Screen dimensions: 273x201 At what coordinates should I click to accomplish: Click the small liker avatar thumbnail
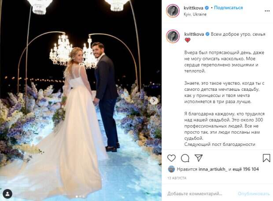(x=171, y=169)
